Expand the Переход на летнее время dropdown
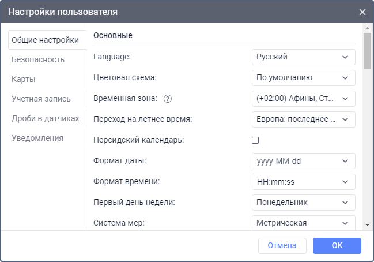This screenshot has width=374, height=262. click(x=304, y=119)
